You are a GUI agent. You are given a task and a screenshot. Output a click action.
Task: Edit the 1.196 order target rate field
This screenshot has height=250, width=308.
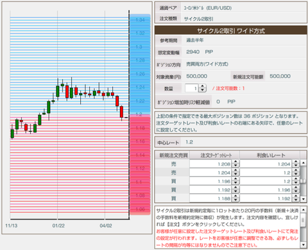point(210,181)
